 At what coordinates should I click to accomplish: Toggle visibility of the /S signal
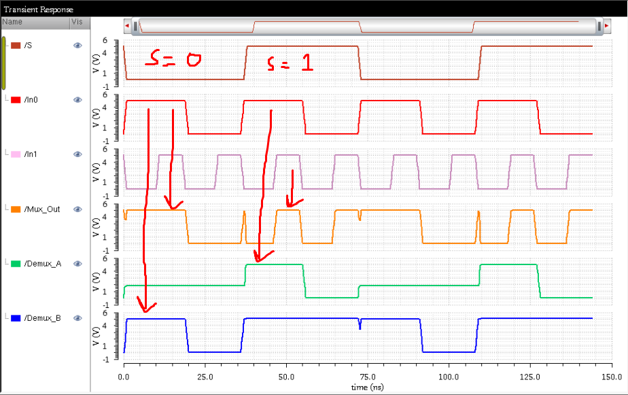[x=77, y=46]
